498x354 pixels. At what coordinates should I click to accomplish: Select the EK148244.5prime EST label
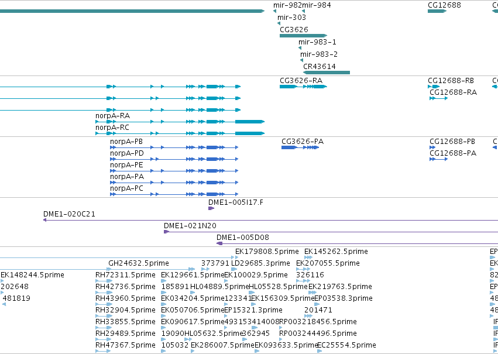32,275
